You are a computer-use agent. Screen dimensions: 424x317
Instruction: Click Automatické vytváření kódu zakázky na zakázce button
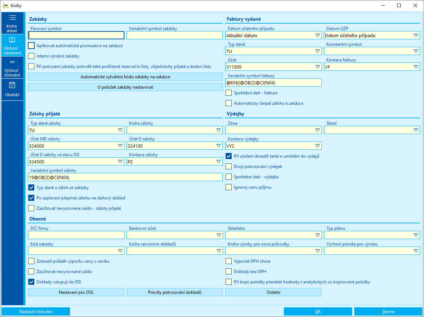coord(125,77)
